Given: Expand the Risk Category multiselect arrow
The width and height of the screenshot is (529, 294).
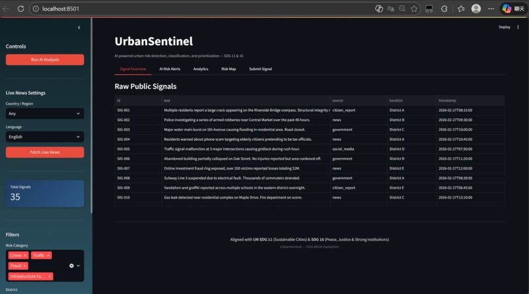Looking at the screenshot, I should click(78, 266).
